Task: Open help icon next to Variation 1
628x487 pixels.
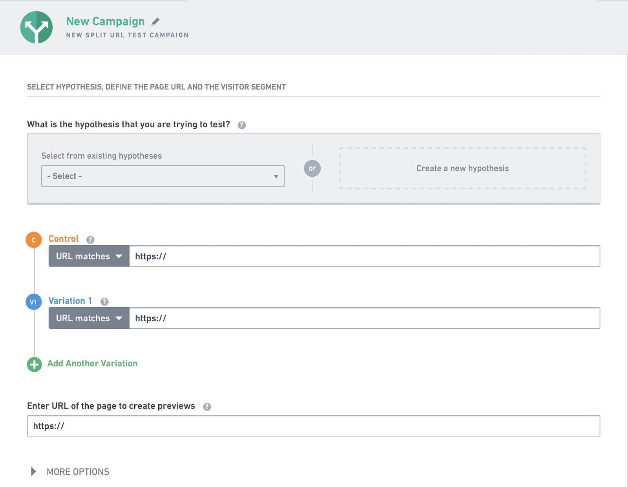Action: pyautogui.click(x=104, y=301)
